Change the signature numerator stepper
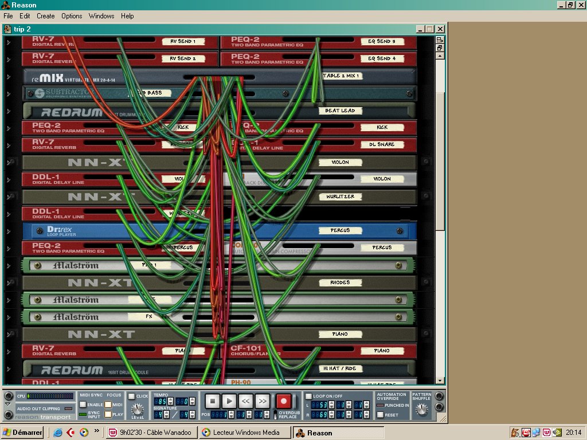Image resolution: width=587 pixels, height=440 pixels. click(167, 414)
